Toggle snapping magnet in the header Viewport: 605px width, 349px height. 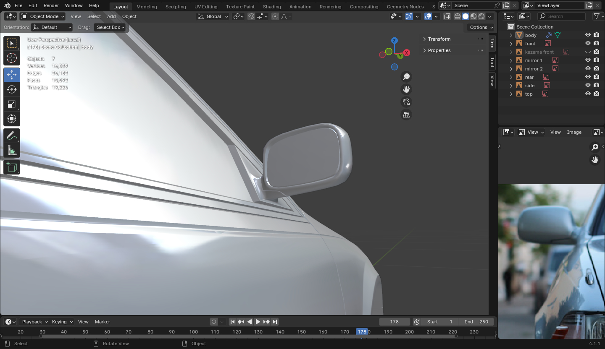pos(251,16)
